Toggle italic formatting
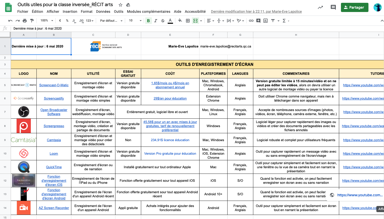The height and width of the screenshot is (219, 384). [155, 21]
